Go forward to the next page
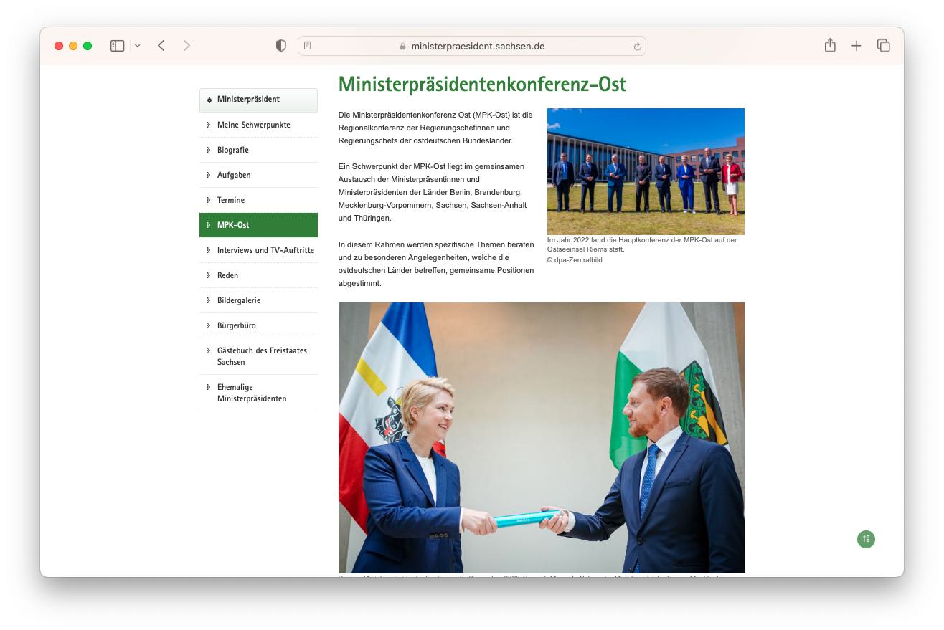Viewport: 944px width, 630px height. pos(187,46)
